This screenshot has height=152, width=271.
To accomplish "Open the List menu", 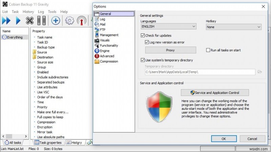I will tap(5, 12).
